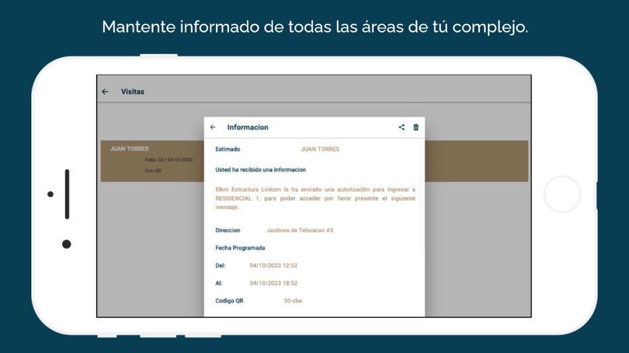Click the Visitas page title
Viewport: 629px width, 353px height.
click(133, 92)
